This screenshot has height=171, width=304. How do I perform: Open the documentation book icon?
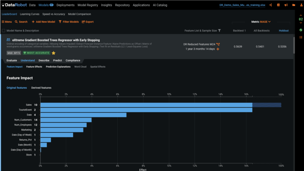[278, 5]
